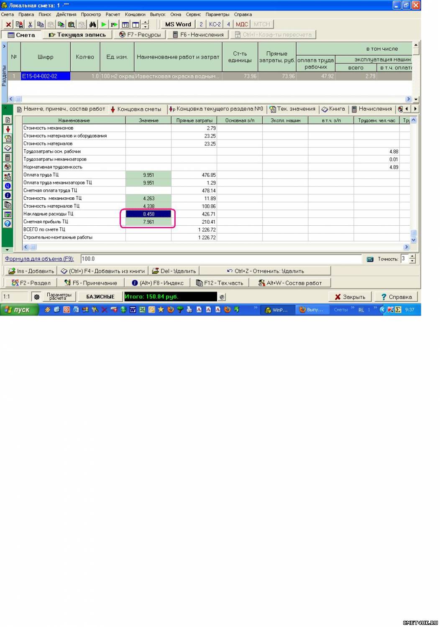Click F7 - Ресурсы button
Screen dimensions: 440x627
tap(140, 35)
